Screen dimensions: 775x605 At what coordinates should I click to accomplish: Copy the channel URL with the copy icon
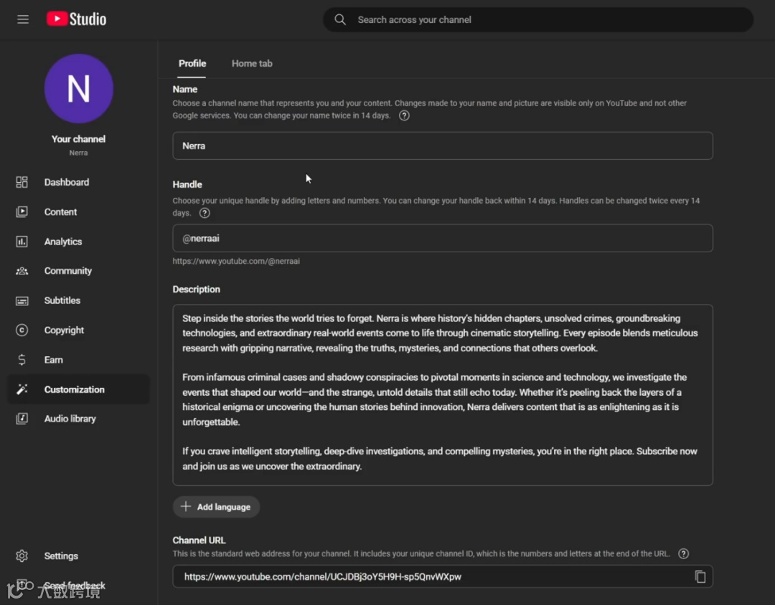click(x=700, y=576)
